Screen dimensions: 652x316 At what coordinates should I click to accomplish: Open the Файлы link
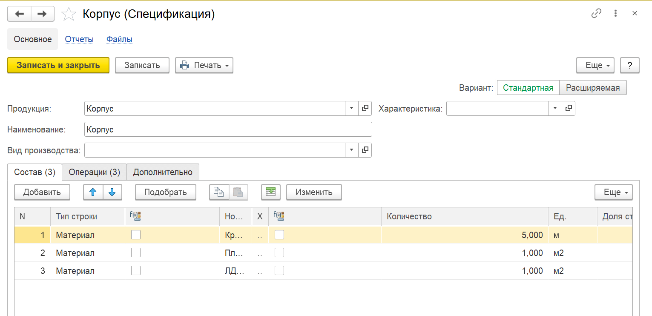click(119, 39)
